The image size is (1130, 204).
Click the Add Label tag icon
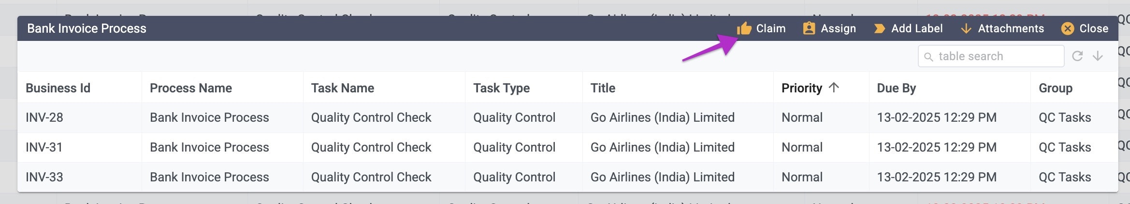pos(880,29)
